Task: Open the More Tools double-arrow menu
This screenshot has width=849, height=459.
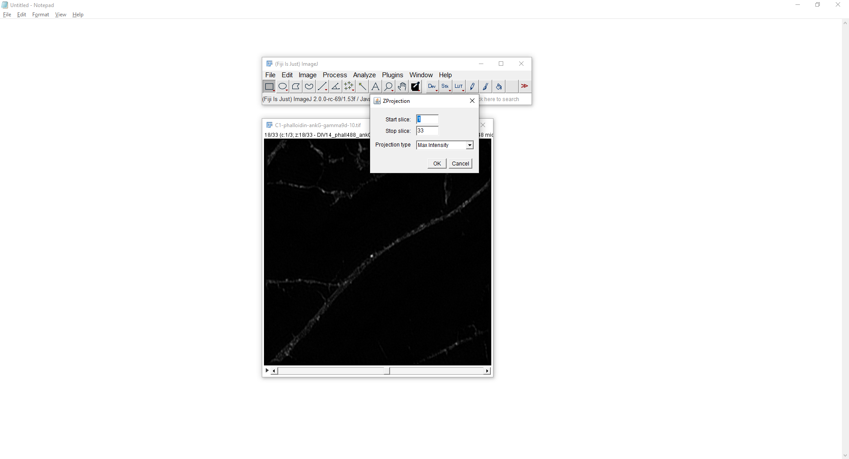Action: coord(524,87)
